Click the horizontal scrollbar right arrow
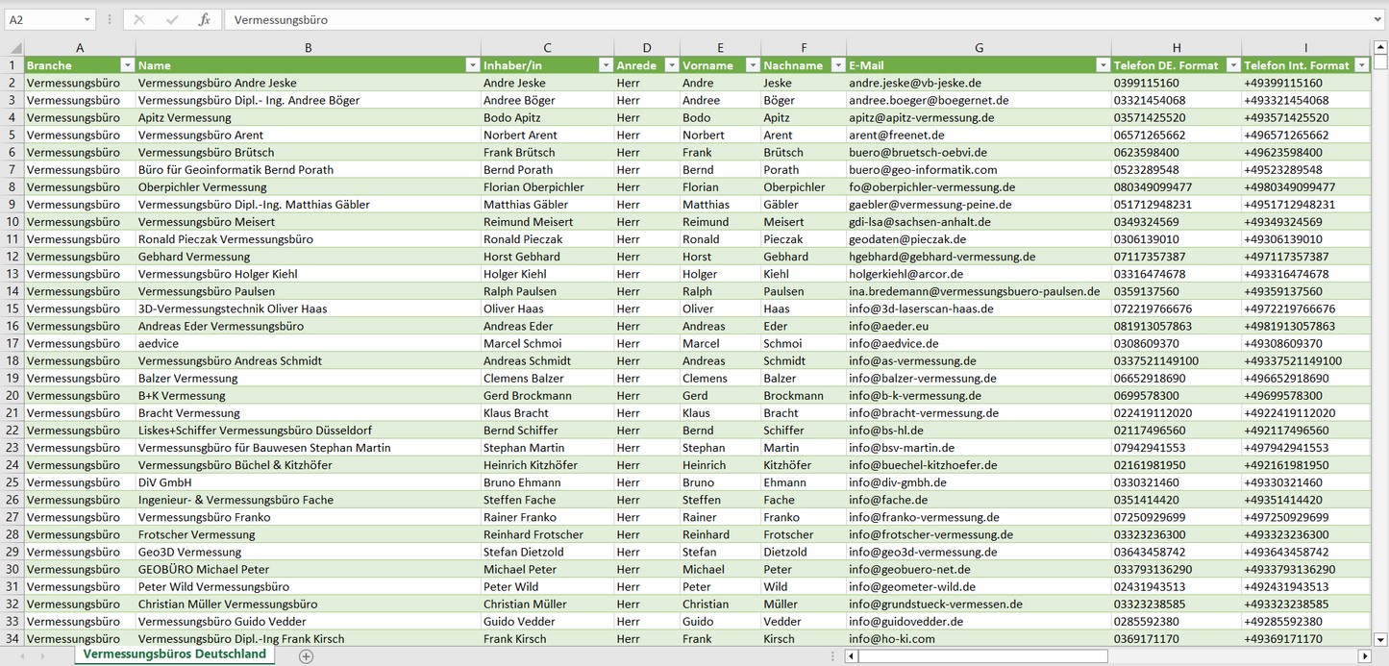1389x666 pixels. coord(1364,656)
